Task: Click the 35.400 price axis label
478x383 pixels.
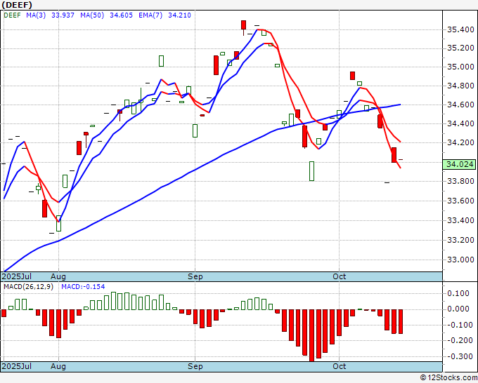Action: (460, 30)
